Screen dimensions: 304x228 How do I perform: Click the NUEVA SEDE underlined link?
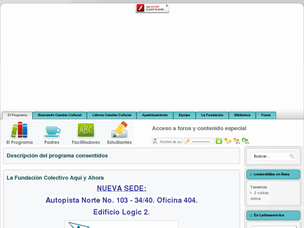pyautogui.click(x=122, y=188)
